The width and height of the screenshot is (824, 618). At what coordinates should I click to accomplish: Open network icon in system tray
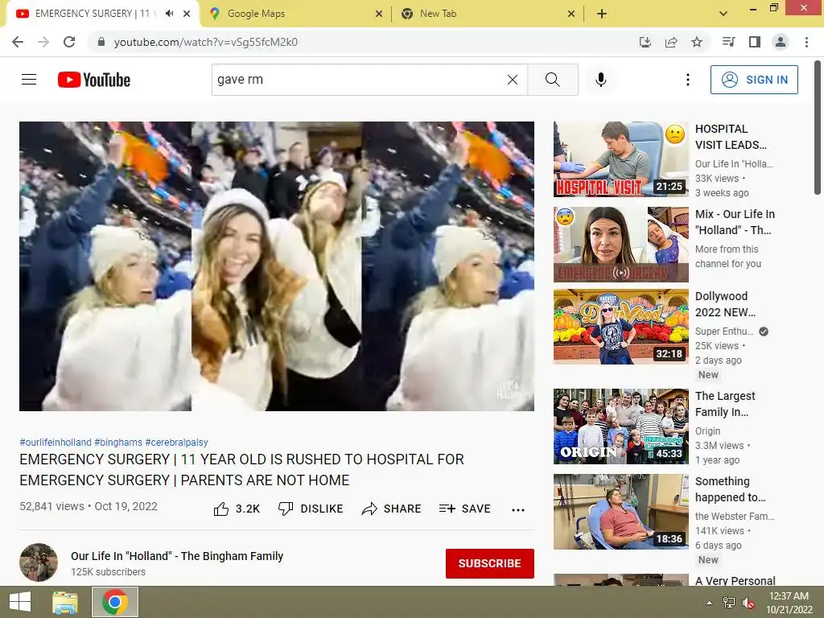click(x=729, y=603)
